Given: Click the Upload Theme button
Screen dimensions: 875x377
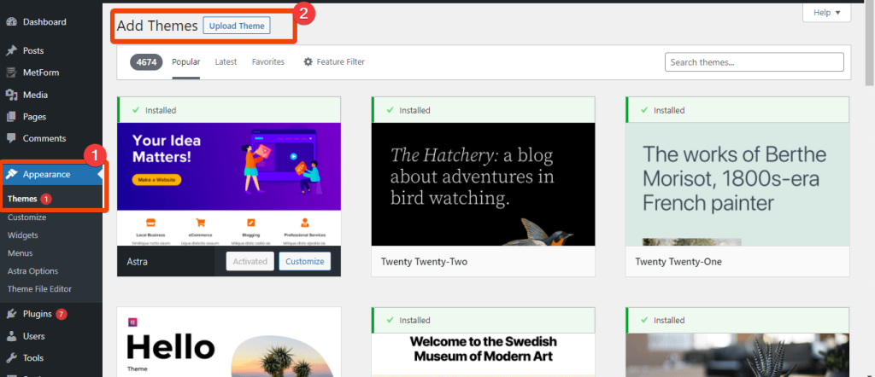Looking at the screenshot, I should [237, 26].
